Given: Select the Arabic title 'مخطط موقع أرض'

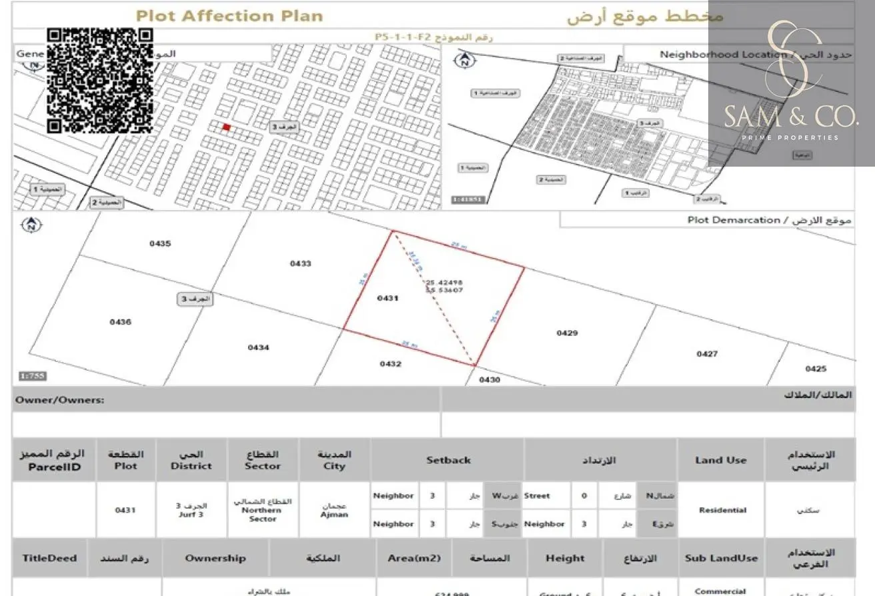Looking at the screenshot, I should [x=645, y=17].
